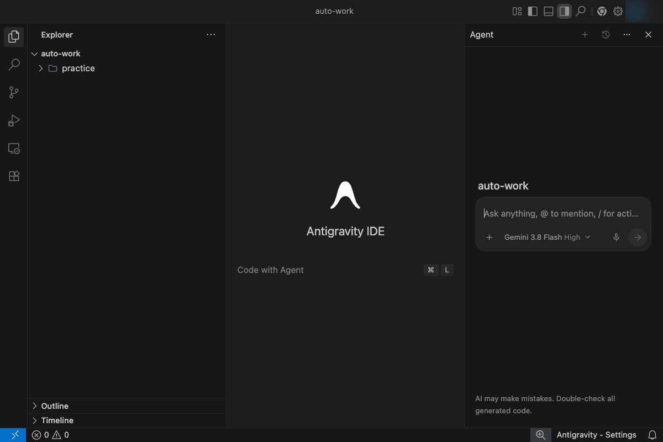This screenshot has width=663, height=442.
Task: Open settings gear in title bar
Action: 618,11
